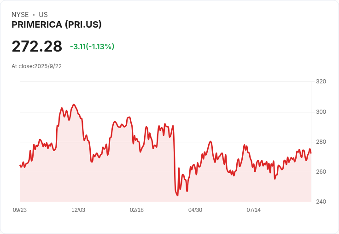Click the -3.11(-1.13%) price change text
339x234 pixels.
[x=92, y=47]
